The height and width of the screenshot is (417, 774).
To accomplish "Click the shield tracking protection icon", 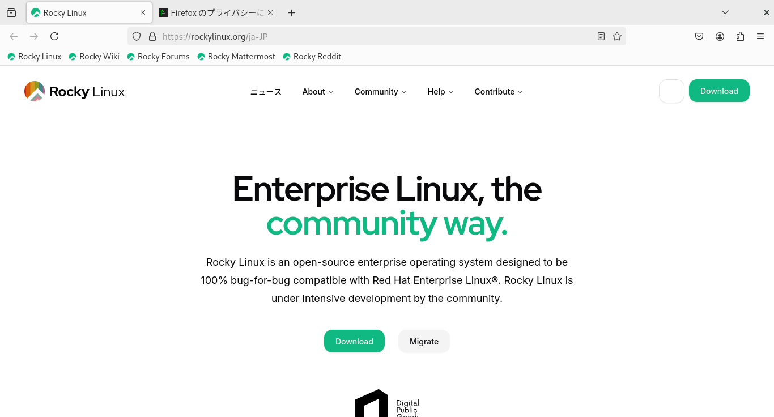I will pyautogui.click(x=136, y=36).
